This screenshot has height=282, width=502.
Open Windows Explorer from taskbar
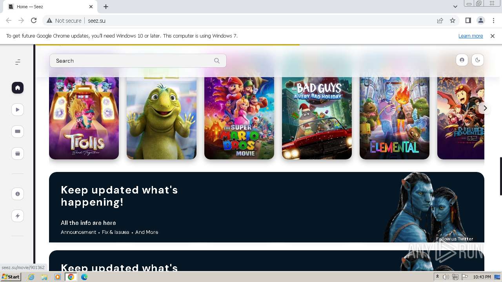[x=44, y=277]
